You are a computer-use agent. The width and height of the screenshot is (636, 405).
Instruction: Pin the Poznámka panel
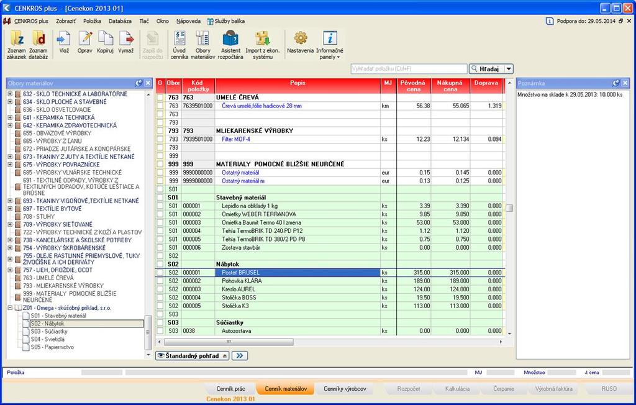(616, 83)
